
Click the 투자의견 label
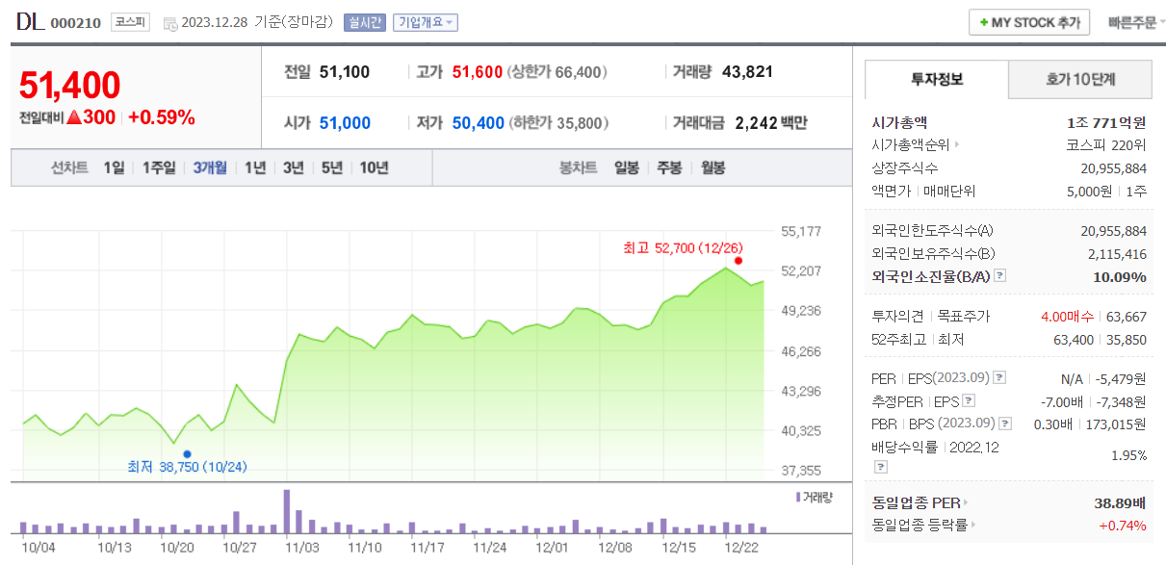[897, 316]
